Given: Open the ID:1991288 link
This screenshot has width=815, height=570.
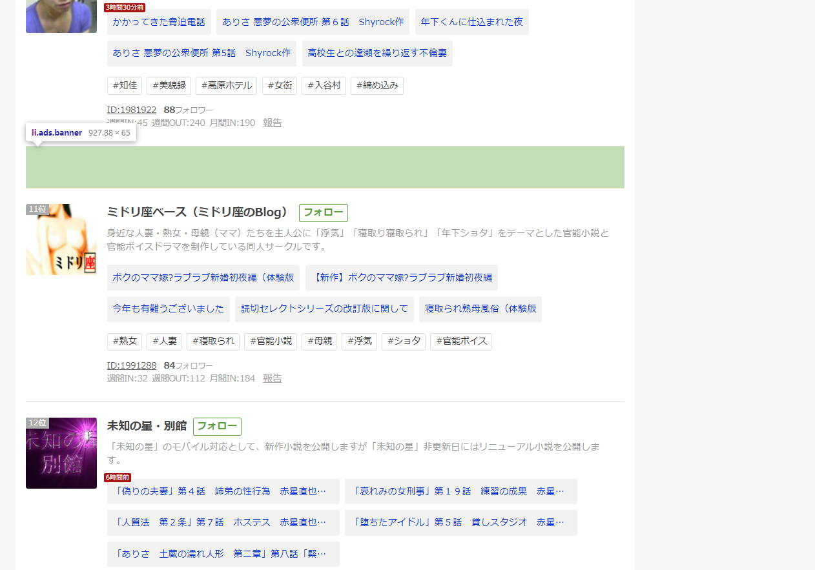Looking at the screenshot, I should tap(132, 365).
